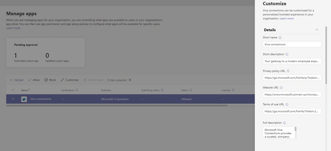The image size is (331, 151).
Task: Click the Updated custom apps count
Action: click(47, 56)
